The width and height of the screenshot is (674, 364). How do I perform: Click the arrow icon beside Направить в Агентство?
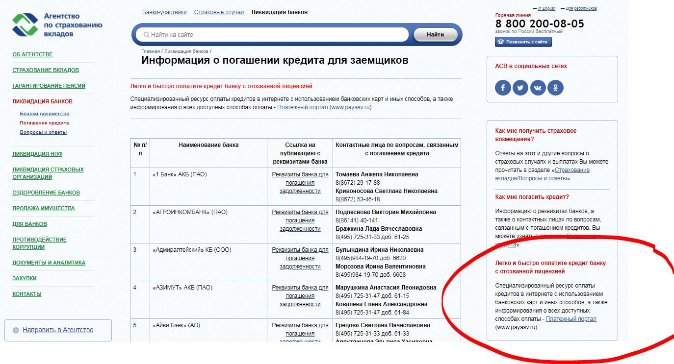(16, 330)
